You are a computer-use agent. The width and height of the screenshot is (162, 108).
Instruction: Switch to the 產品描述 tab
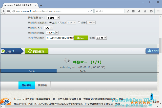click(27, 85)
